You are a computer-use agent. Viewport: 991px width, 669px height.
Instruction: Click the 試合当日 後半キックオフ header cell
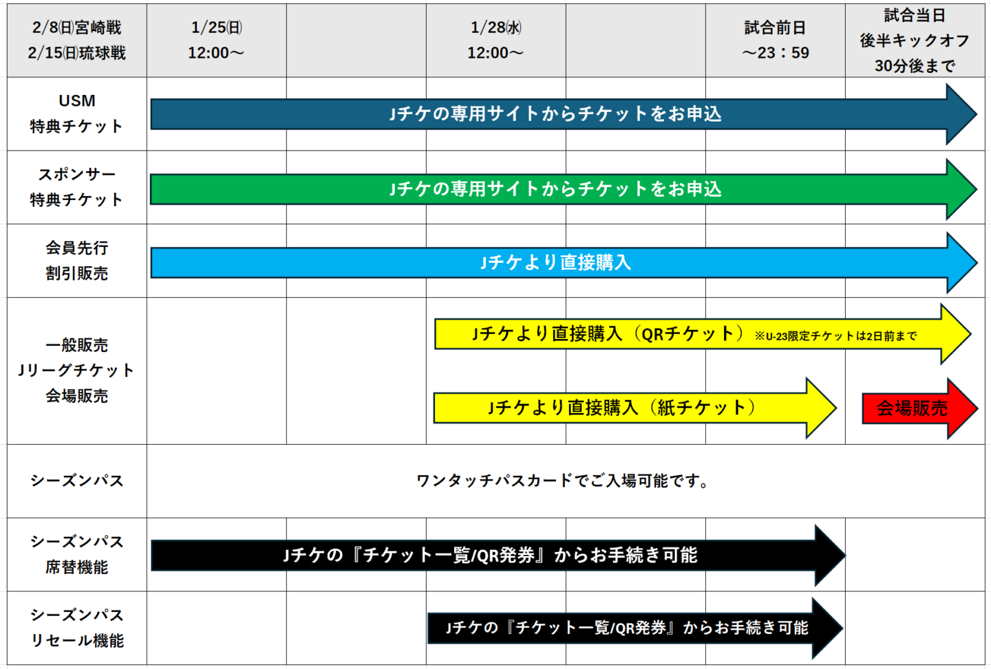click(915, 40)
